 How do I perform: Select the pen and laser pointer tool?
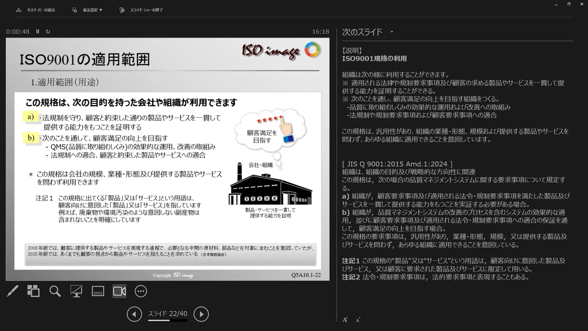pos(13,291)
